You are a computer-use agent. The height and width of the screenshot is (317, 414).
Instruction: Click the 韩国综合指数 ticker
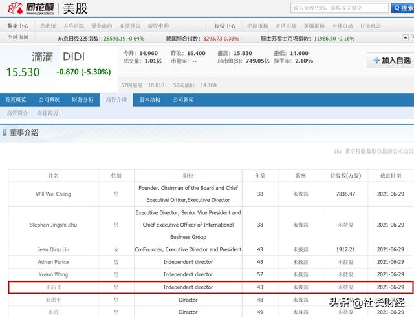[x=194, y=37]
